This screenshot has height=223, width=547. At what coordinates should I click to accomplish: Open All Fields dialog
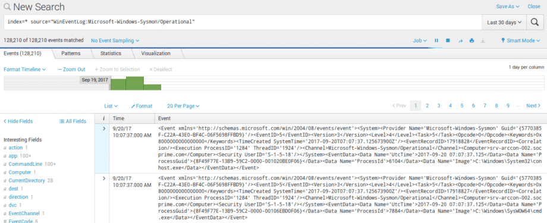pyautogui.click(x=73, y=121)
